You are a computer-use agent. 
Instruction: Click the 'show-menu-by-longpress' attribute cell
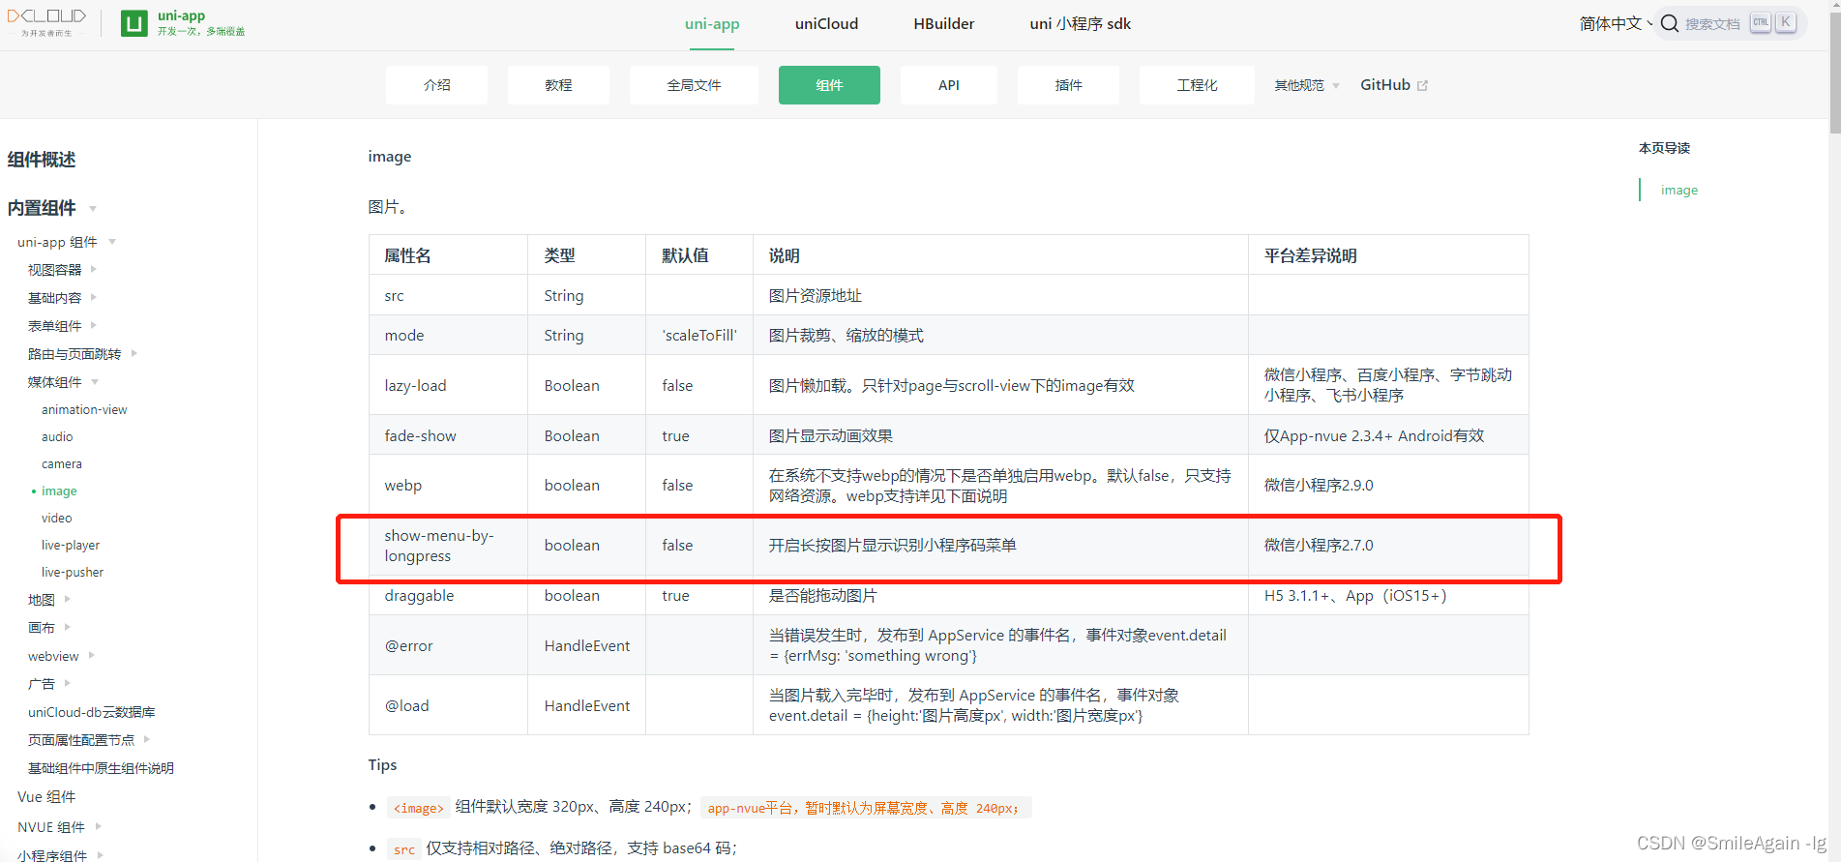pyautogui.click(x=448, y=546)
